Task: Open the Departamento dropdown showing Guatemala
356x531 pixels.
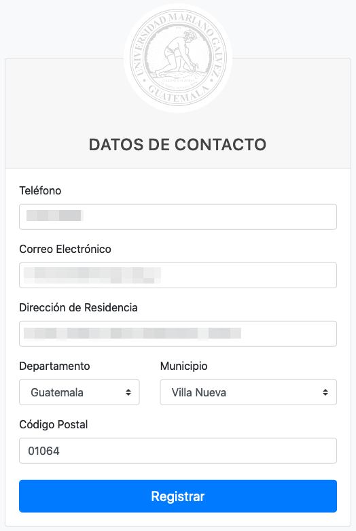Action: point(79,392)
